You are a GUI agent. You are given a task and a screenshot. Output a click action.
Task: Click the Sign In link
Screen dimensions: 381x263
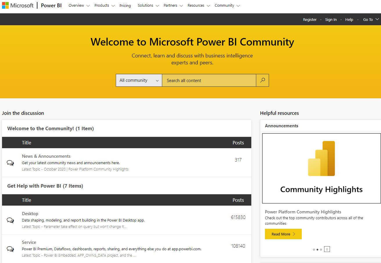tap(331, 19)
